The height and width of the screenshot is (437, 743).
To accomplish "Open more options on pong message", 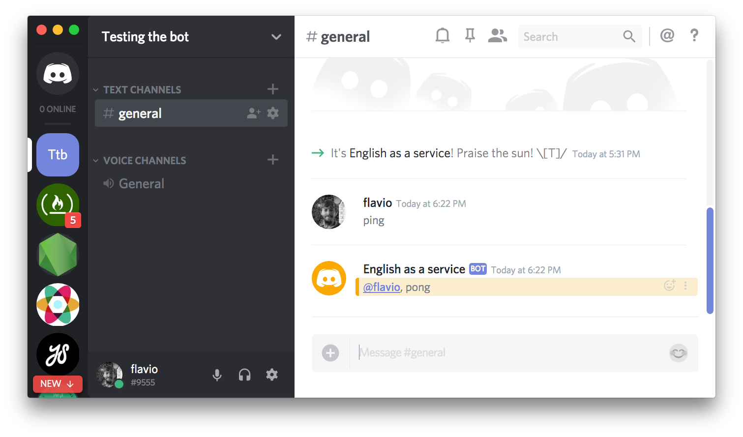I will (685, 286).
